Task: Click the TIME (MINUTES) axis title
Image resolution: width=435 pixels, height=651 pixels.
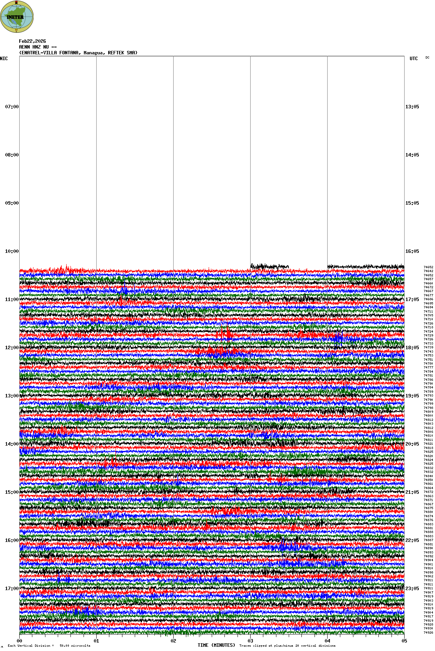Action: 216,645
